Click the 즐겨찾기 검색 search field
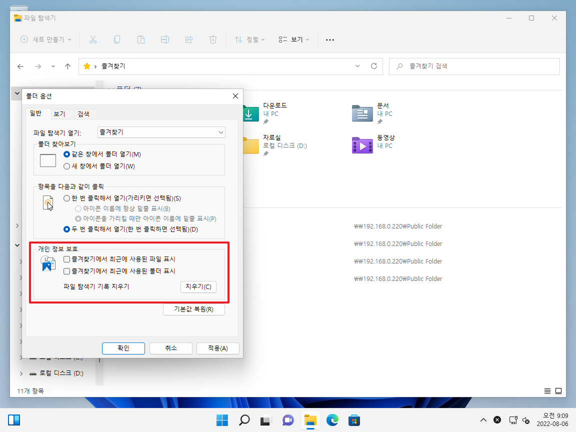Image resolution: width=576 pixels, height=432 pixels. tap(474, 66)
